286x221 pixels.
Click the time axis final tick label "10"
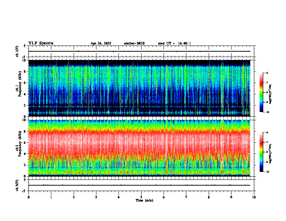tap(254, 197)
